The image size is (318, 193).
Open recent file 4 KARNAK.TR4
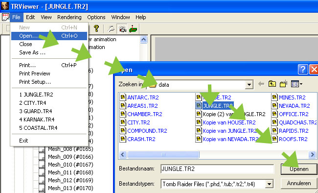pyautogui.click(x=49, y=120)
